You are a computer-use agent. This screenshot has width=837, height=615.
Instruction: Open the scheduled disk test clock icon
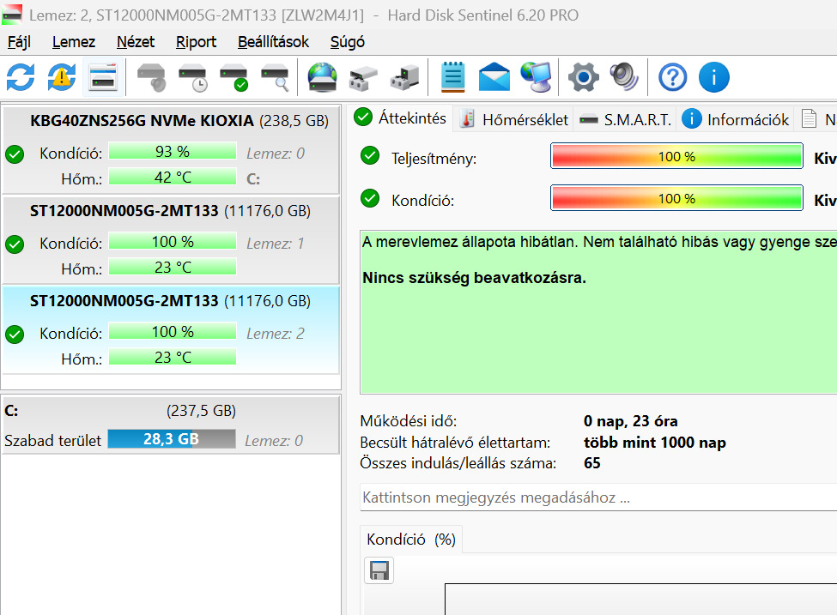click(x=192, y=77)
